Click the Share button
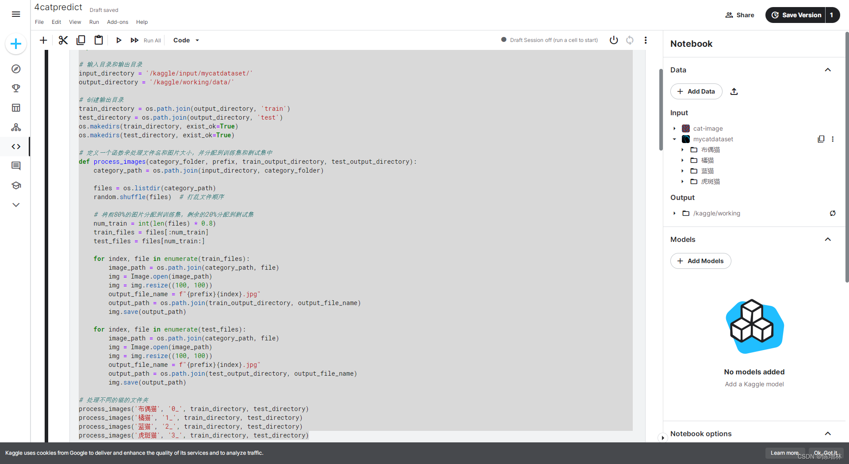The image size is (849, 464). click(x=740, y=15)
